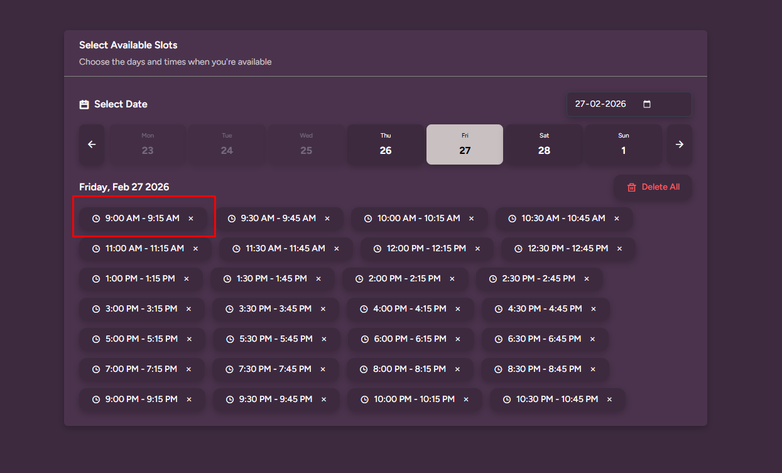The image size is (782, 473).
Task: Remove the 10:30 AM - 10:45 AM slot
Action: coord(617,219)
